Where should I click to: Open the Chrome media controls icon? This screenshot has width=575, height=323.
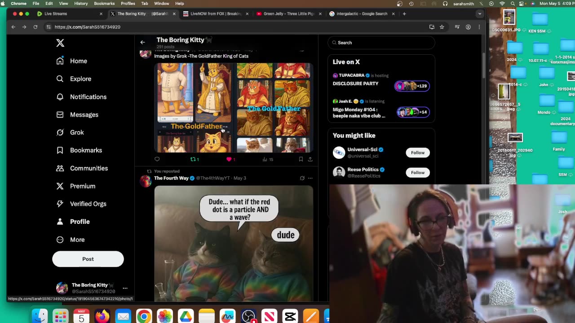[457, 27]
